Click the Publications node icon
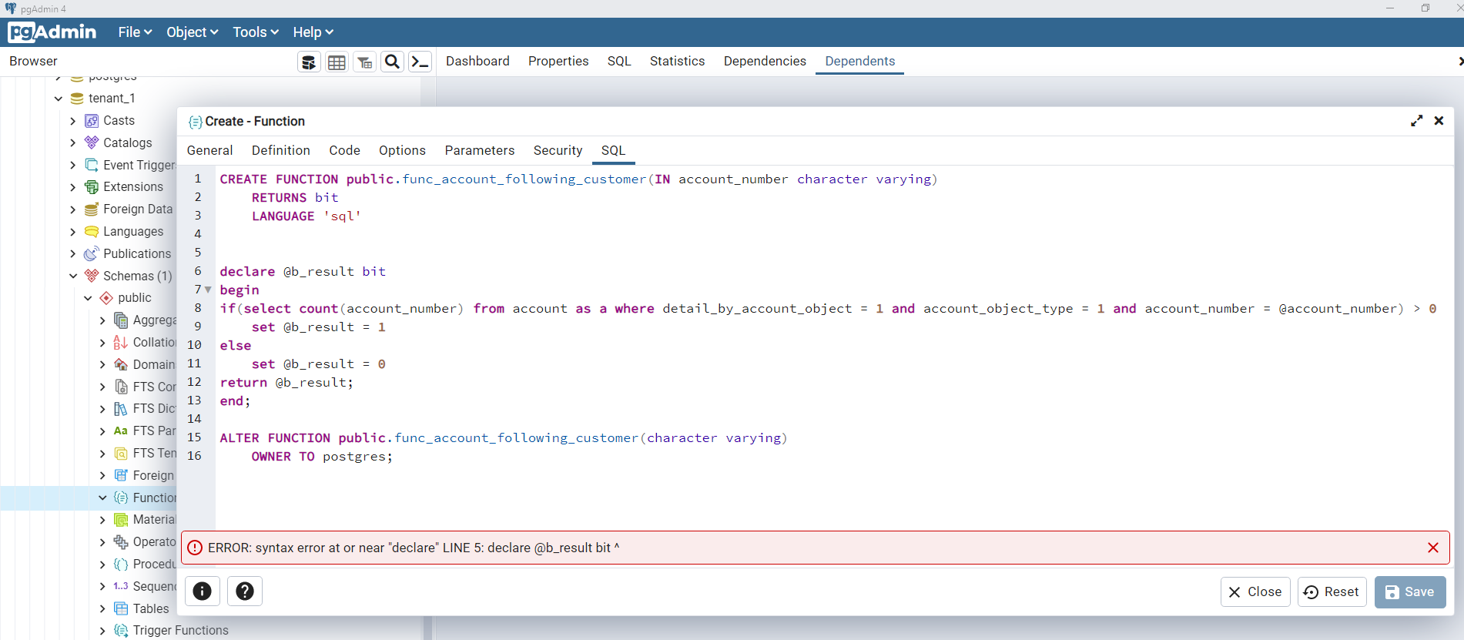 click(92, 253)
